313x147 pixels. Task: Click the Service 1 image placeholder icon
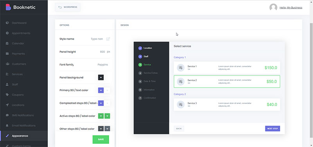181,68
